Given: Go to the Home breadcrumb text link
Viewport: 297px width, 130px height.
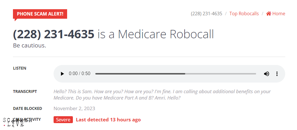Looking at the screenshot, I should (279, 14).
